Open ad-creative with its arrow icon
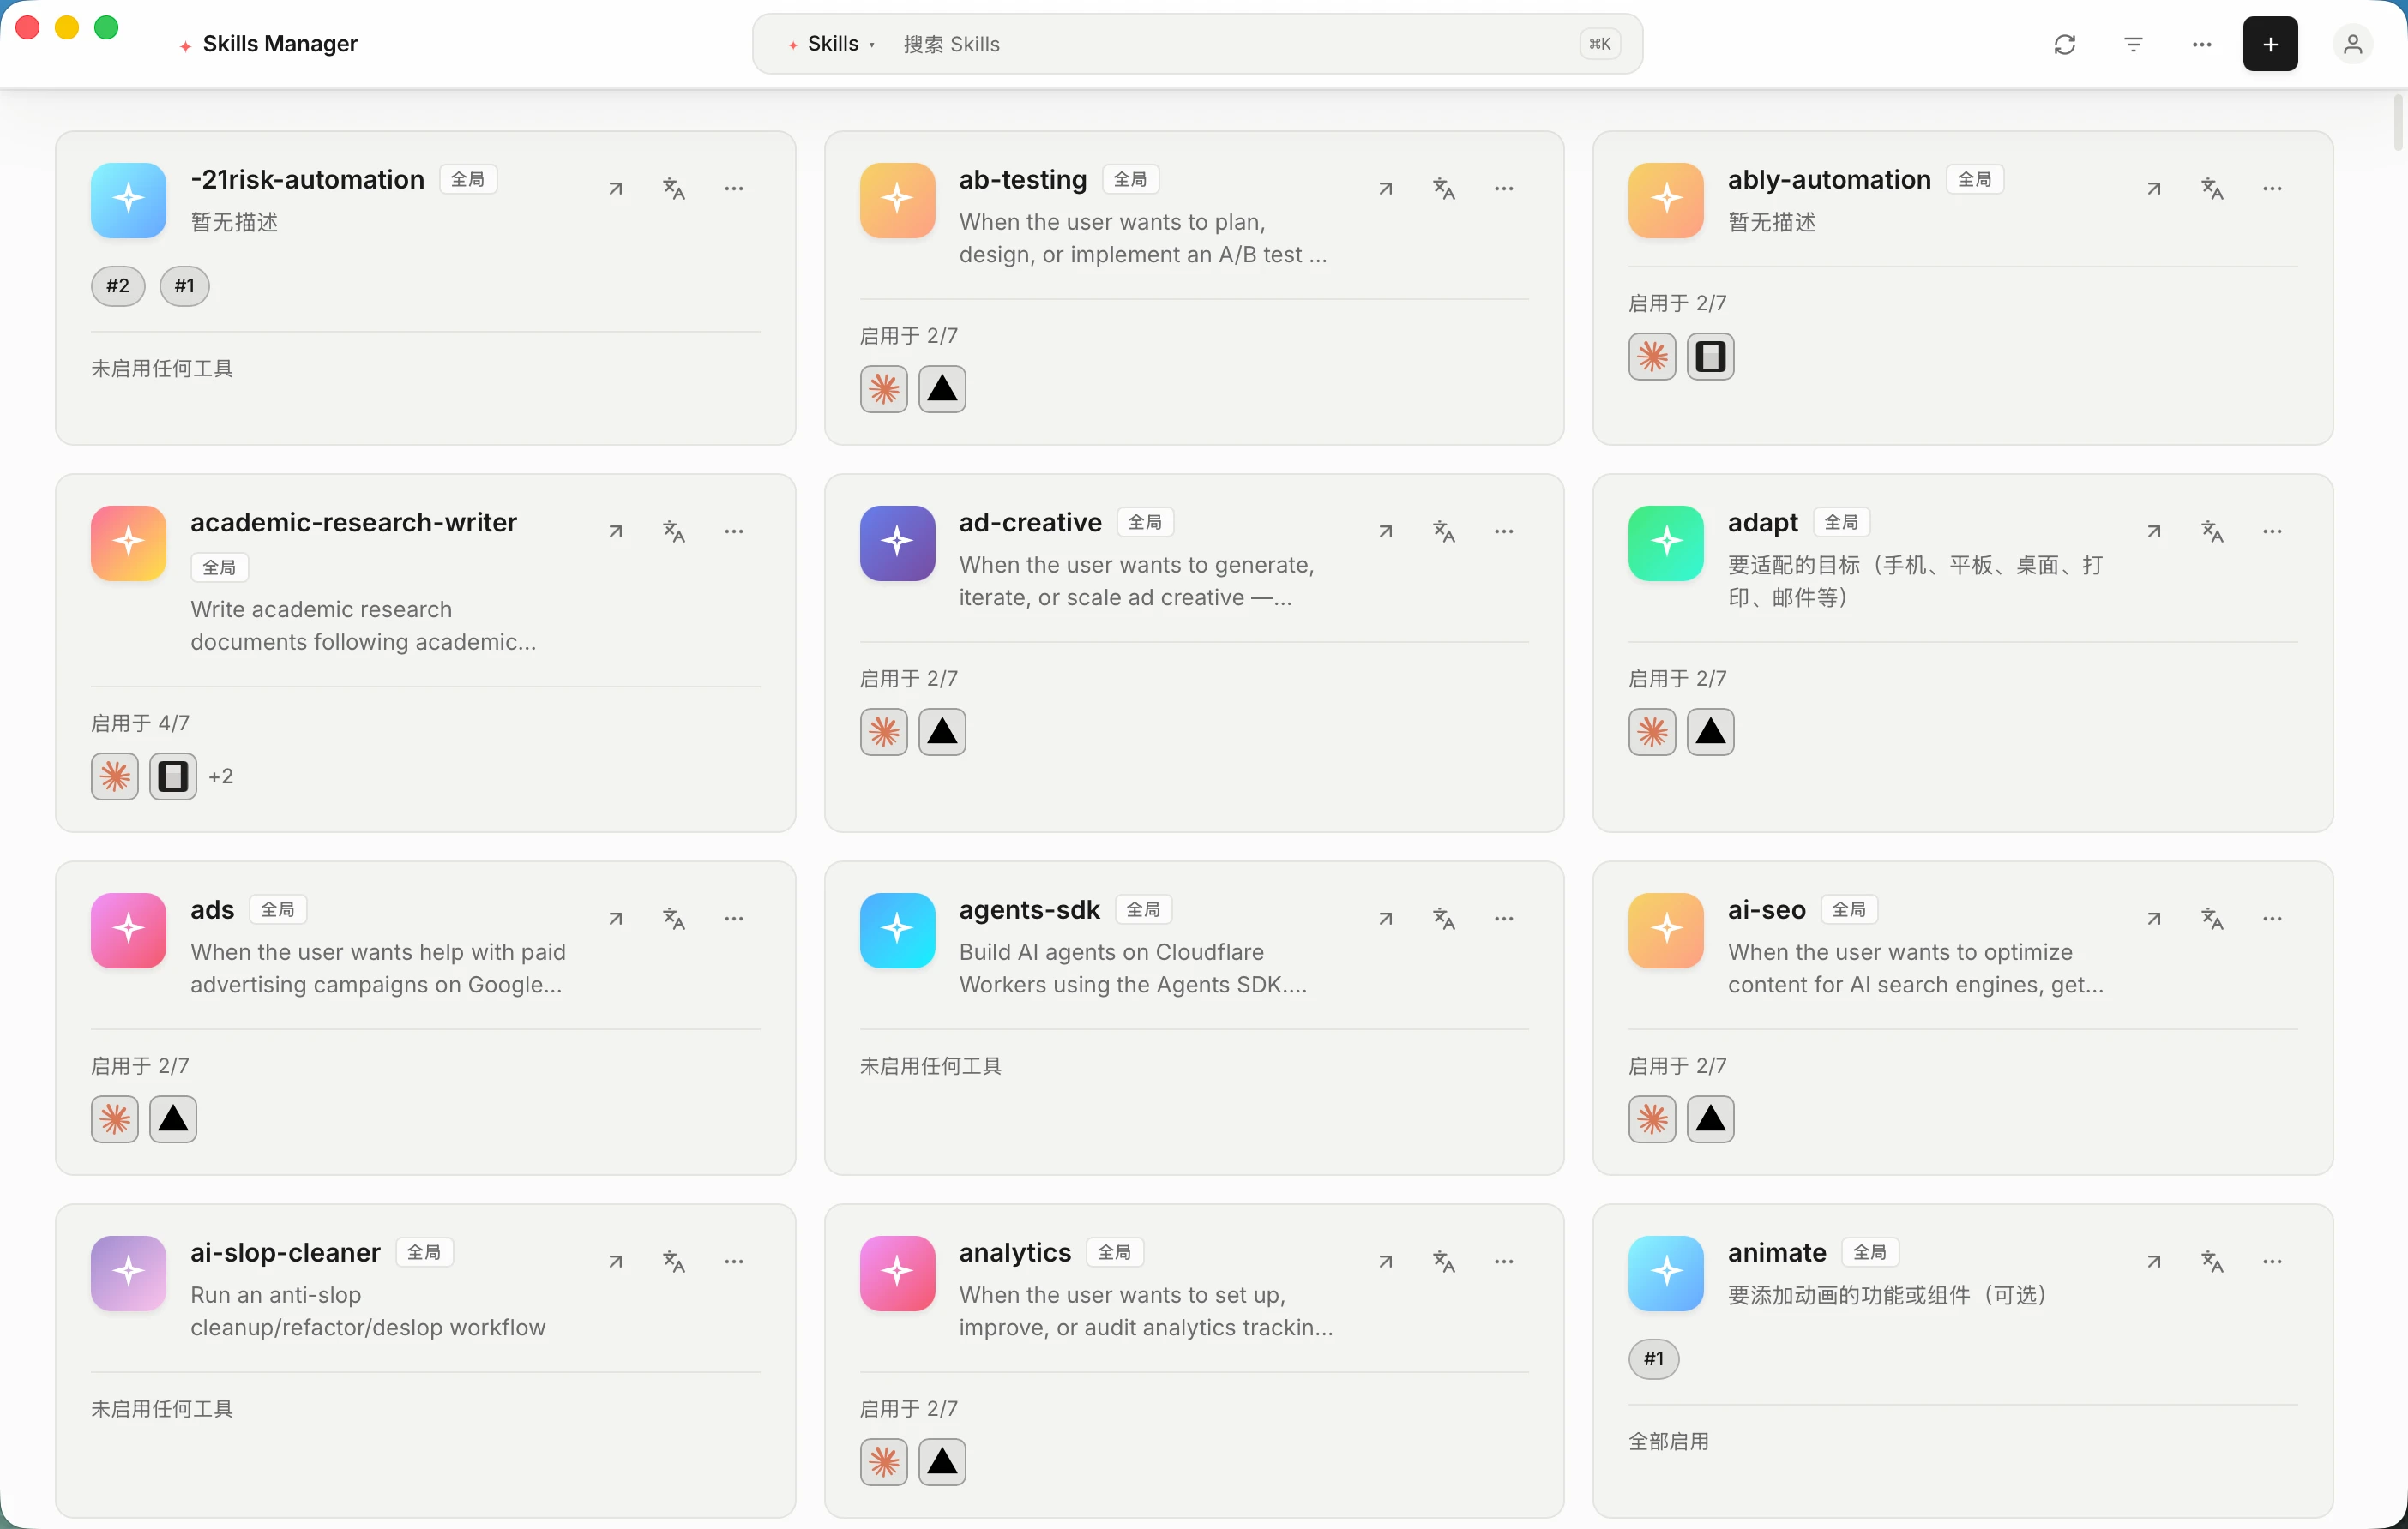Image resolution: width=2408 pixels, height=1529 pixels. pyautogui.click(x=1385, y=531)
